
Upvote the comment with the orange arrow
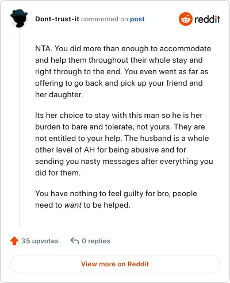pyautogui.click(x=14, y=241)
